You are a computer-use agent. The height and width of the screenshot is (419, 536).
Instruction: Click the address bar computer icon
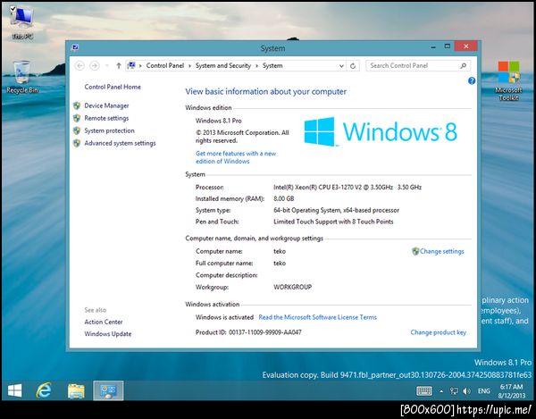click(x=131, y=65)
